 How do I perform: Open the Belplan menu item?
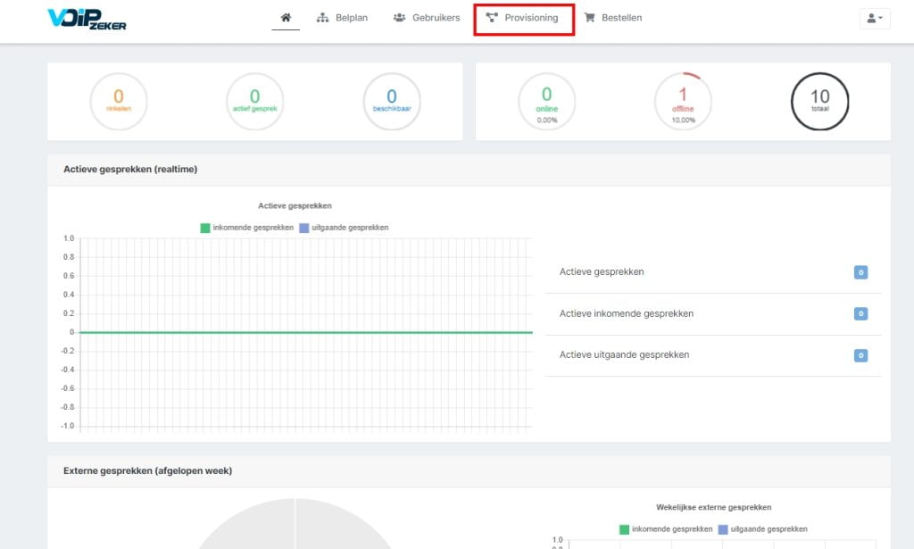click(342, 18)
